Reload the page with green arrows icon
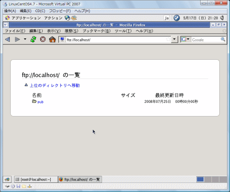Image resolution: width=230 pixels, height=192 pixels. pos(33,39)
